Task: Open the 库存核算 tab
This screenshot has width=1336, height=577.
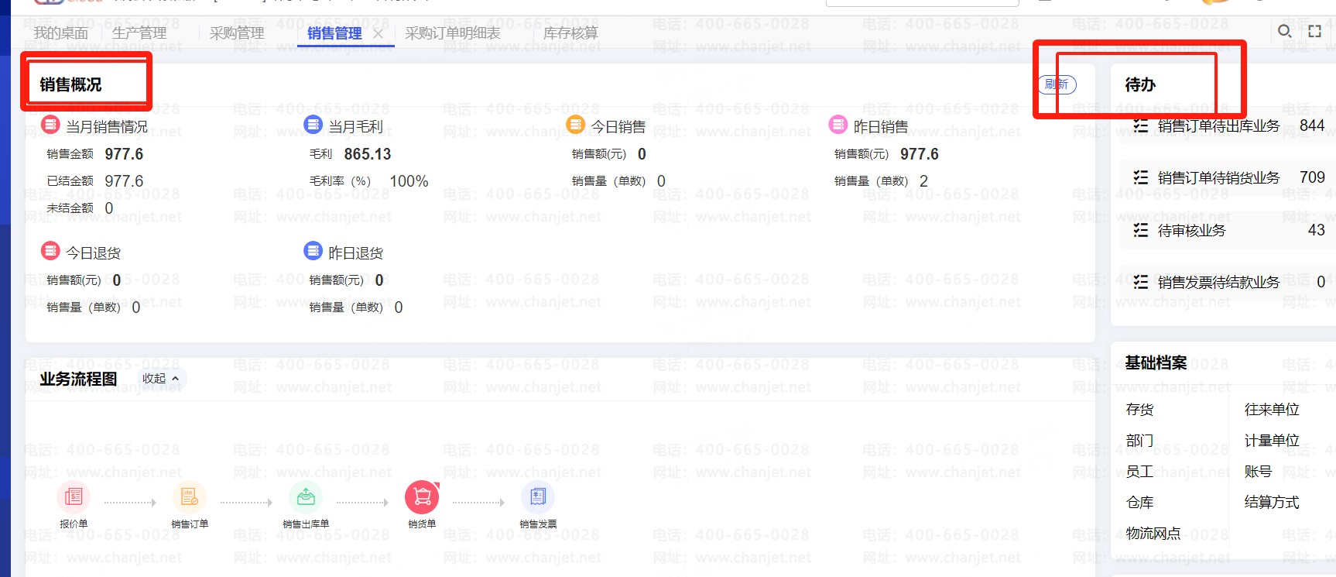Action: [x=570, y=33]
